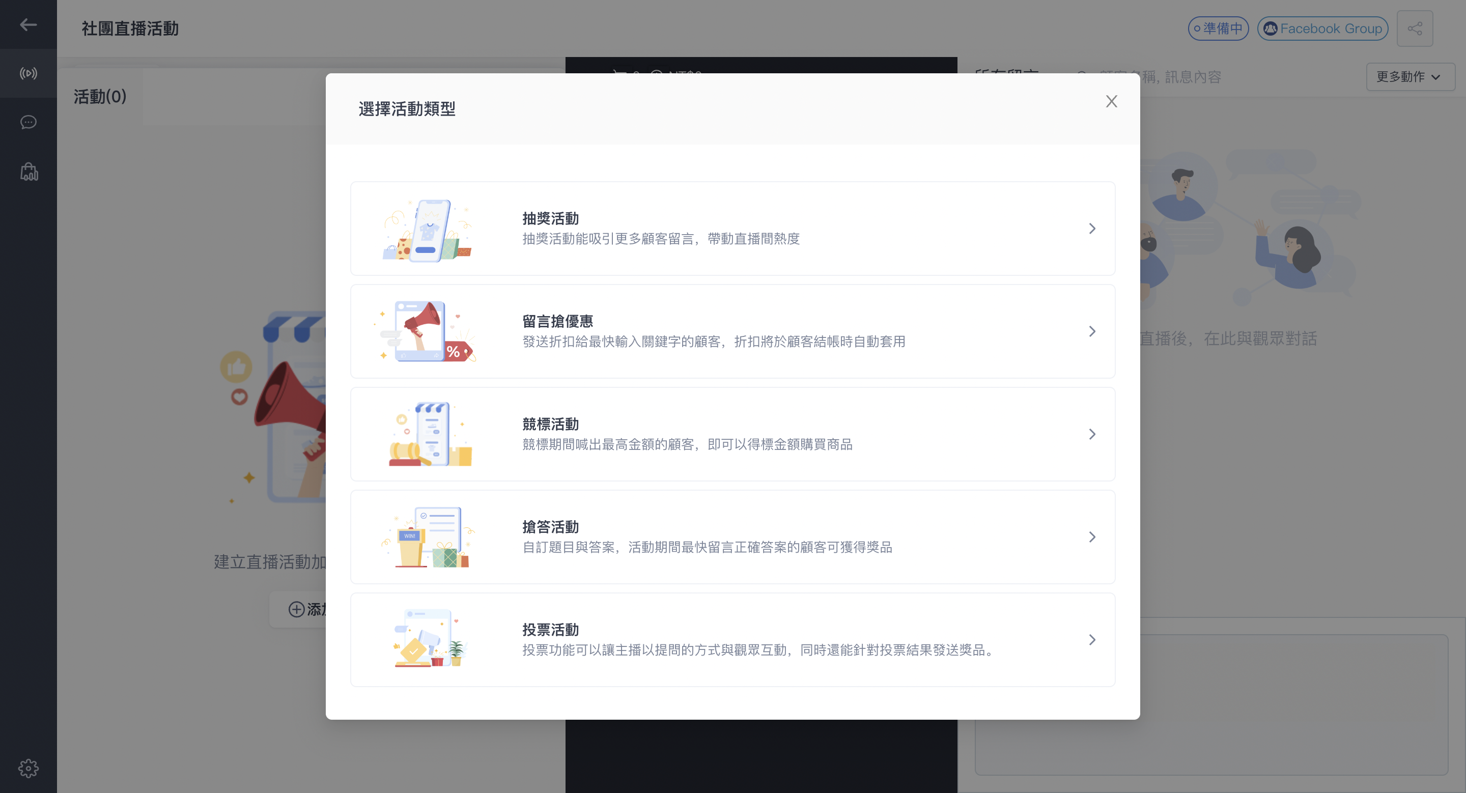This screenshot has width=1466, height=793.
Task: Click the quiz podium WIN illustration
Action: tap(429, 537)
